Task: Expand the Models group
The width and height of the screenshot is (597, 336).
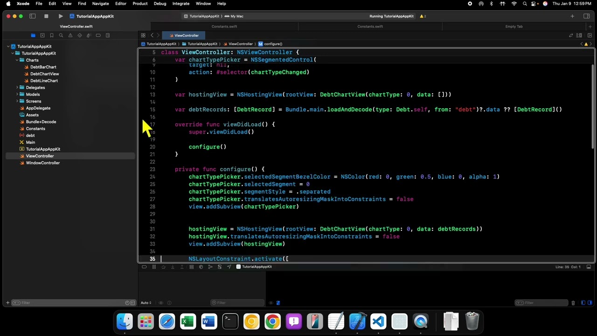Action: (17, 94)
